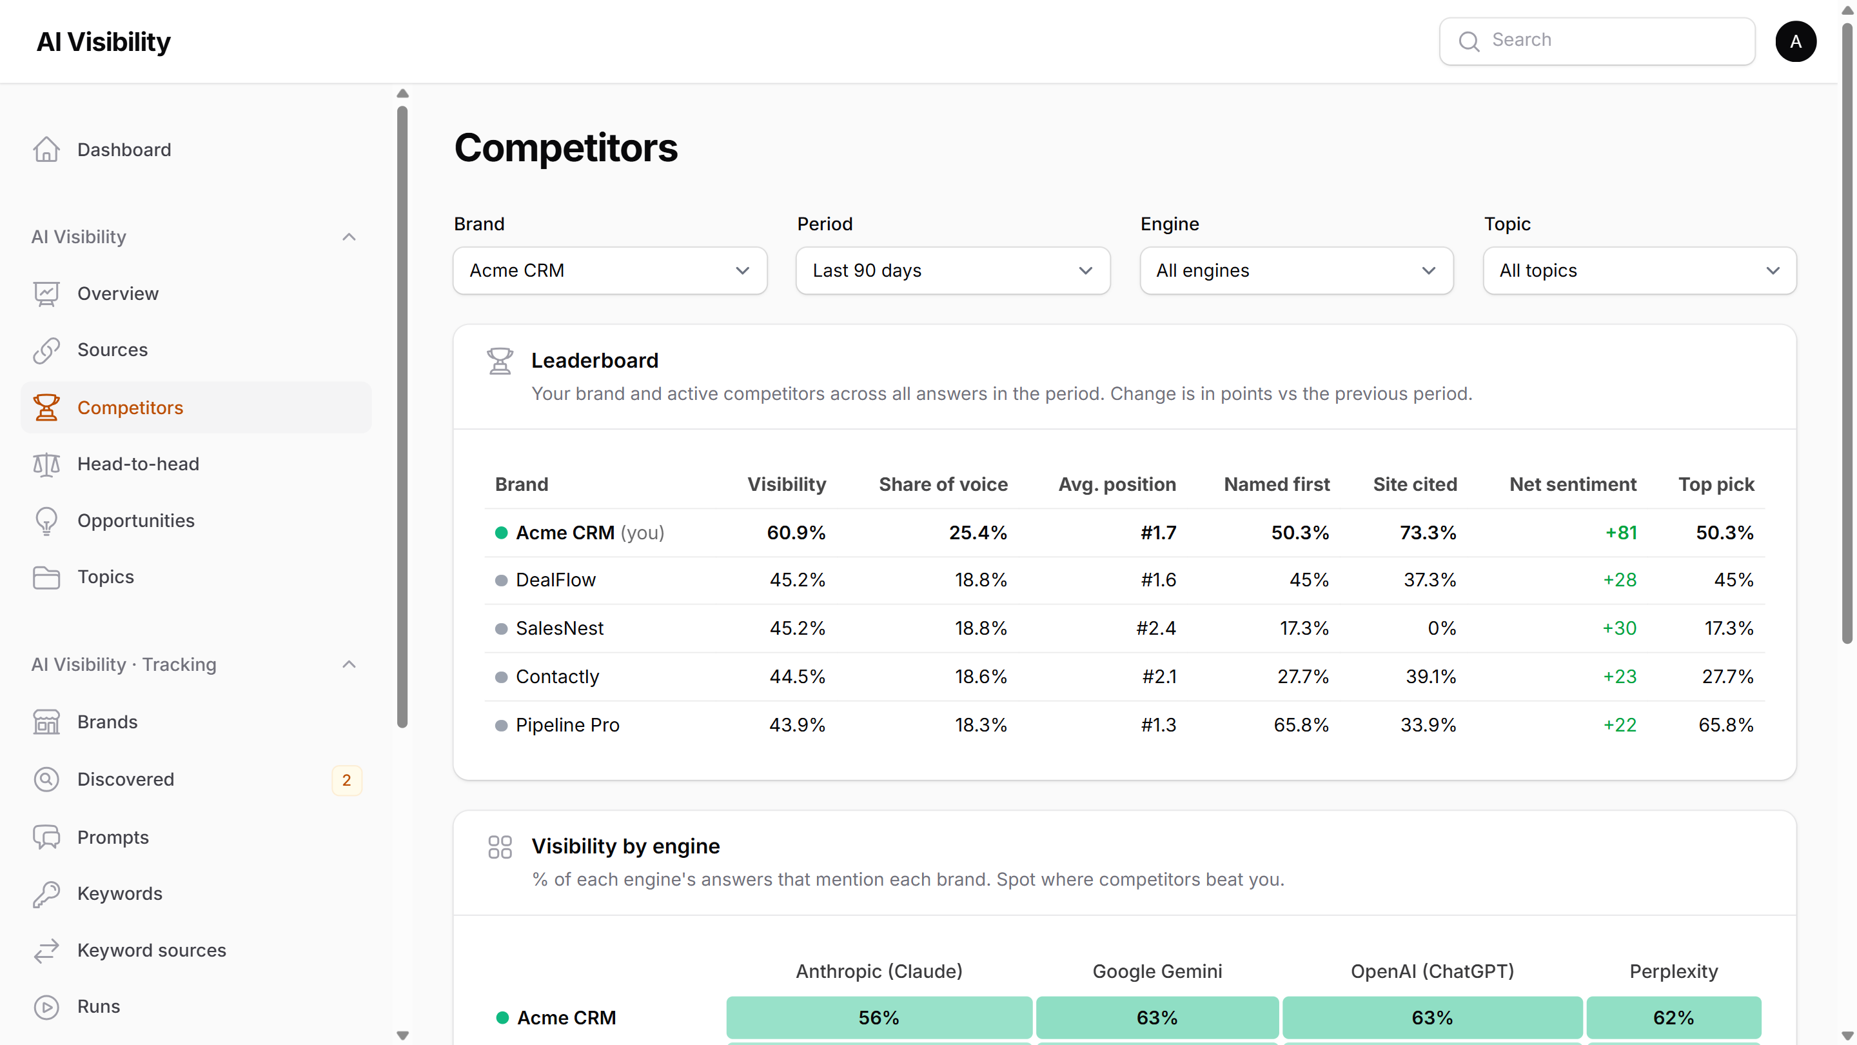1857x1045 pixels.
Task: Click the Leaderboard trophy icon
Action: (x=500, y=361)
